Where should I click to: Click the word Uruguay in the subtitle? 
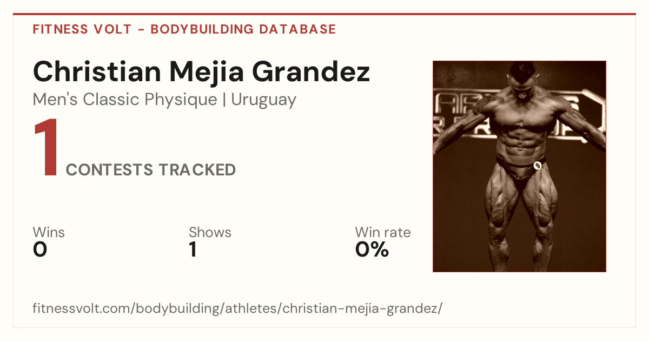(x=263, y=100)
